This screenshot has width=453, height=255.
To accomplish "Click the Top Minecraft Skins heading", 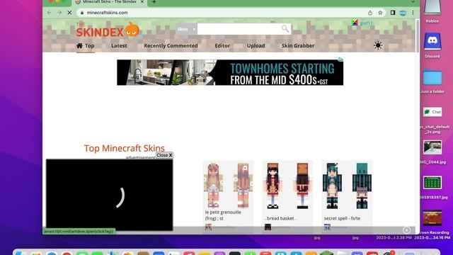I will coord(125,148).
